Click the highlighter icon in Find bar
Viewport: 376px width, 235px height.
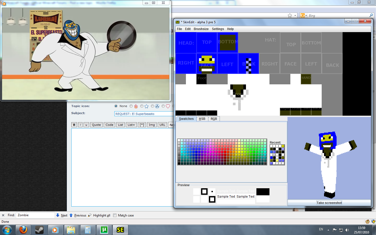click(x=90, y=215)
